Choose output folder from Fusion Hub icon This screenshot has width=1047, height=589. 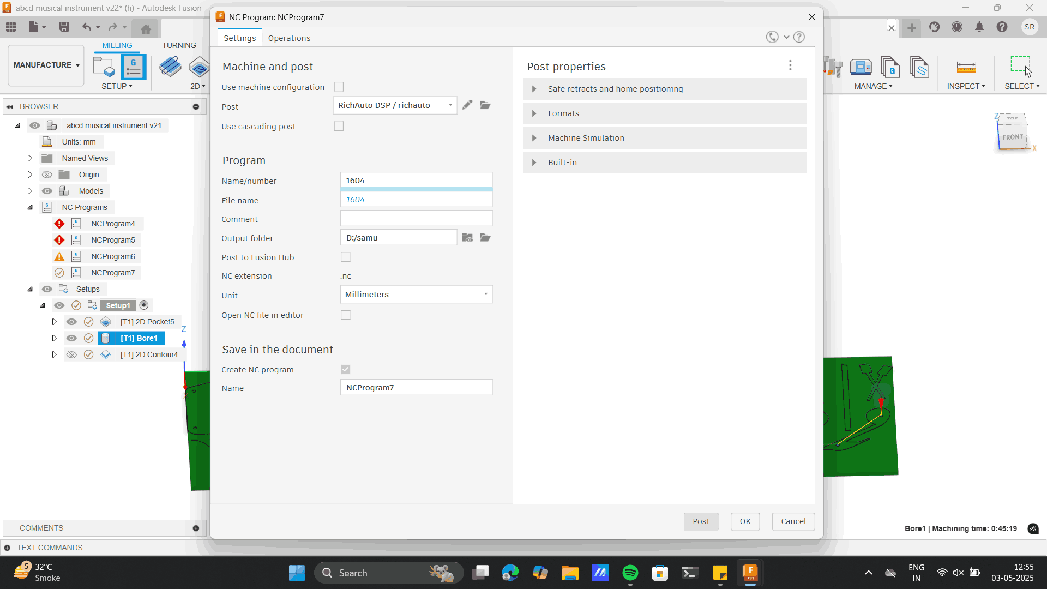[467, 238]
